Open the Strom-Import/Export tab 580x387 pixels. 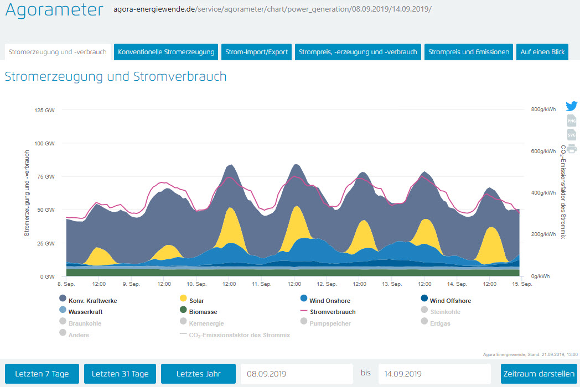257,52
